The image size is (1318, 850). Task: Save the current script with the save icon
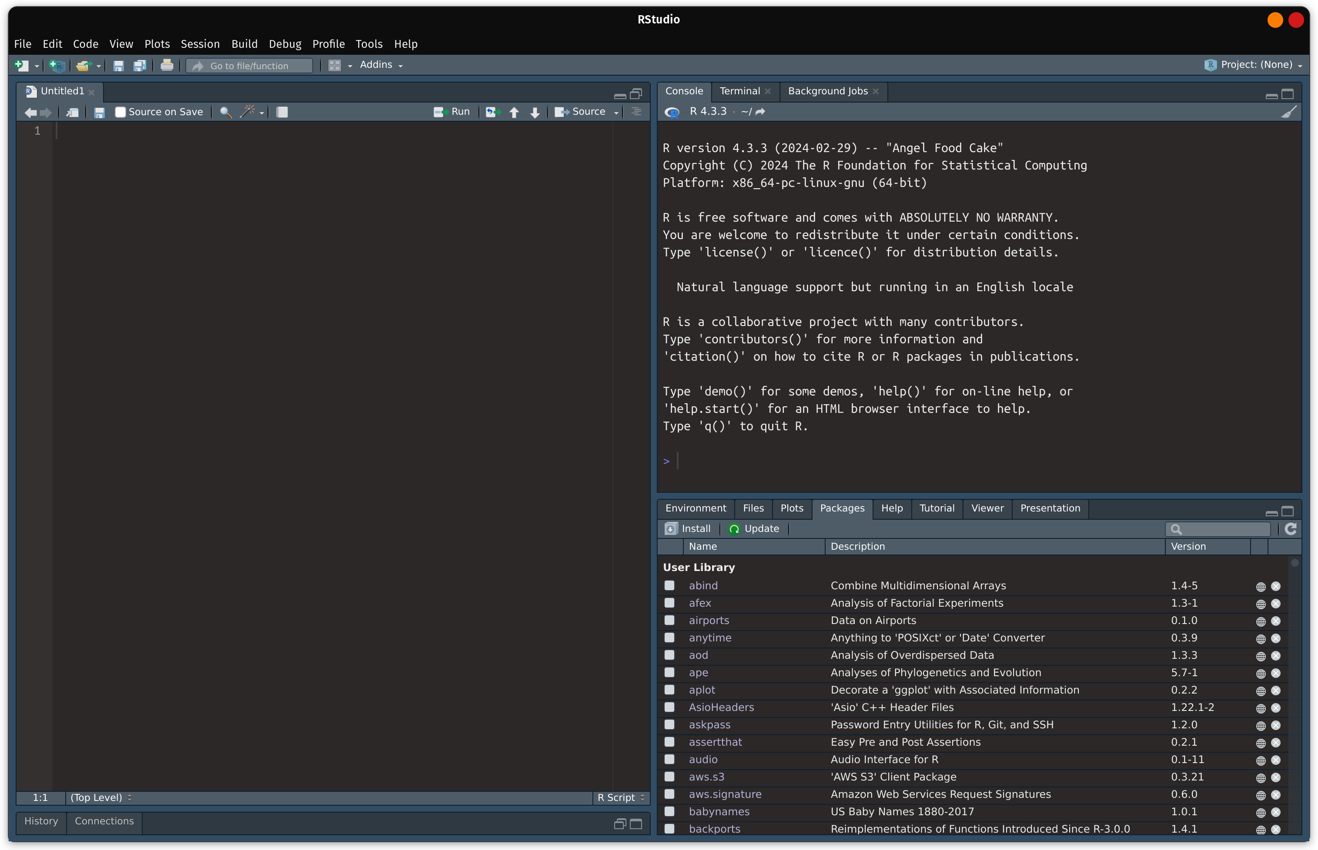[100, 112]
